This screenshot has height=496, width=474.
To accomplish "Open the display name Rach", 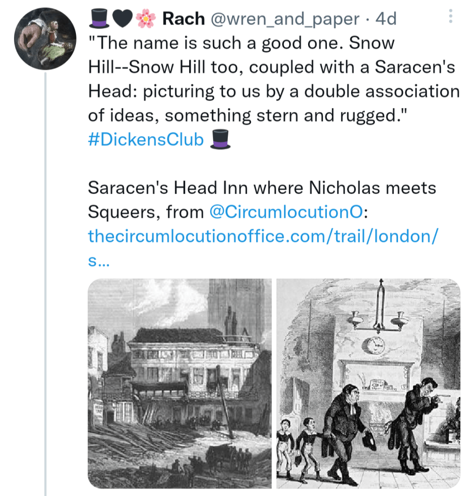I will [183, 18].
